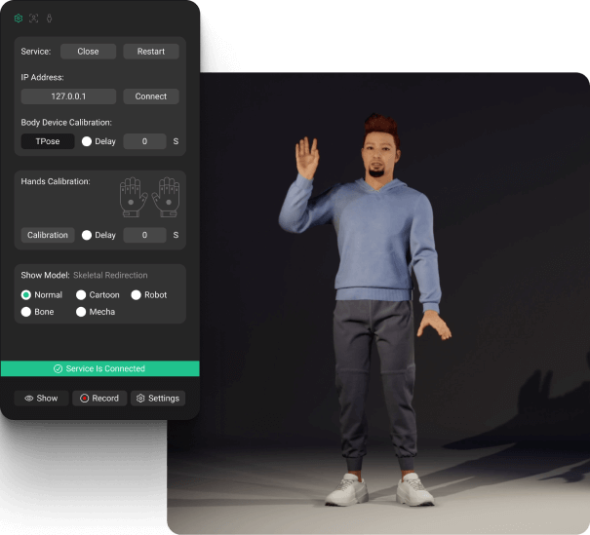Toggle Delay for hands calibration
The width and height of the screenshot is (590, 535).
[87, 235]
